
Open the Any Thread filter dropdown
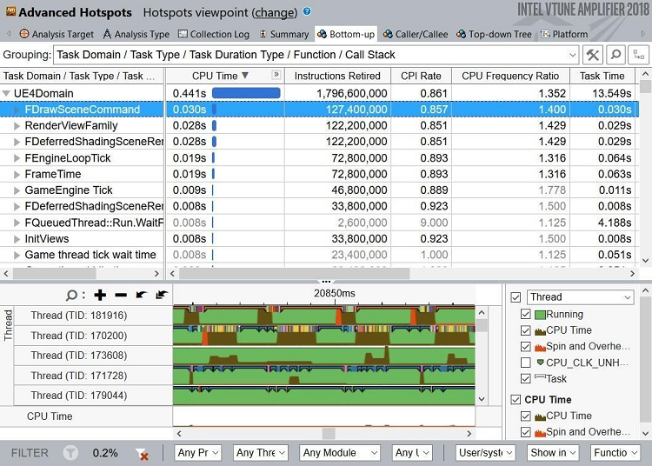click(260, 453)
